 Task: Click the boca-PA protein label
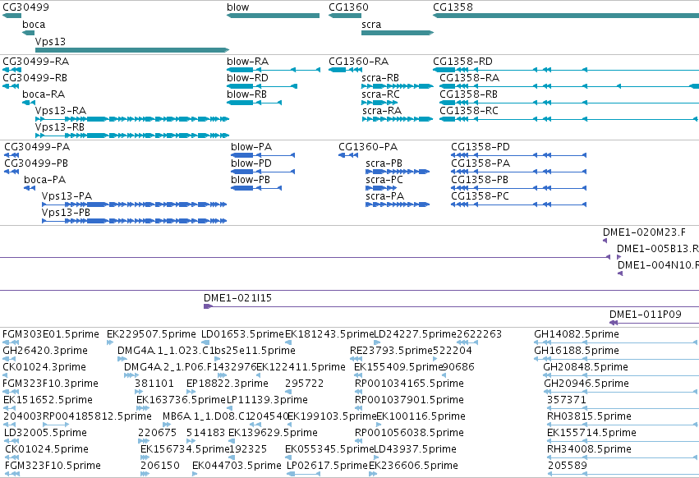[45, 180]
